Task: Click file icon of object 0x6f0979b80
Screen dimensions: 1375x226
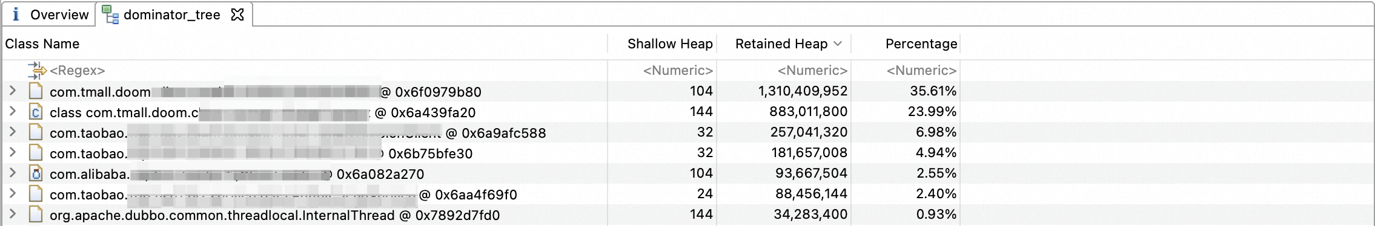Action: tap(36, 91)
